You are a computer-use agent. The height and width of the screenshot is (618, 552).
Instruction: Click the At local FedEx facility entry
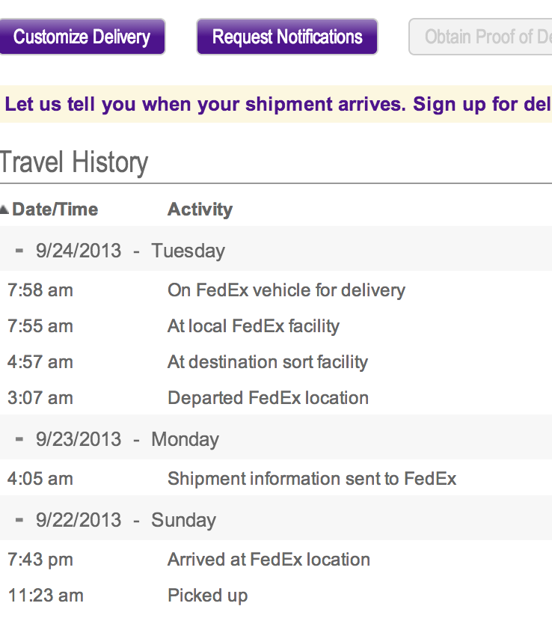(253, 326)
